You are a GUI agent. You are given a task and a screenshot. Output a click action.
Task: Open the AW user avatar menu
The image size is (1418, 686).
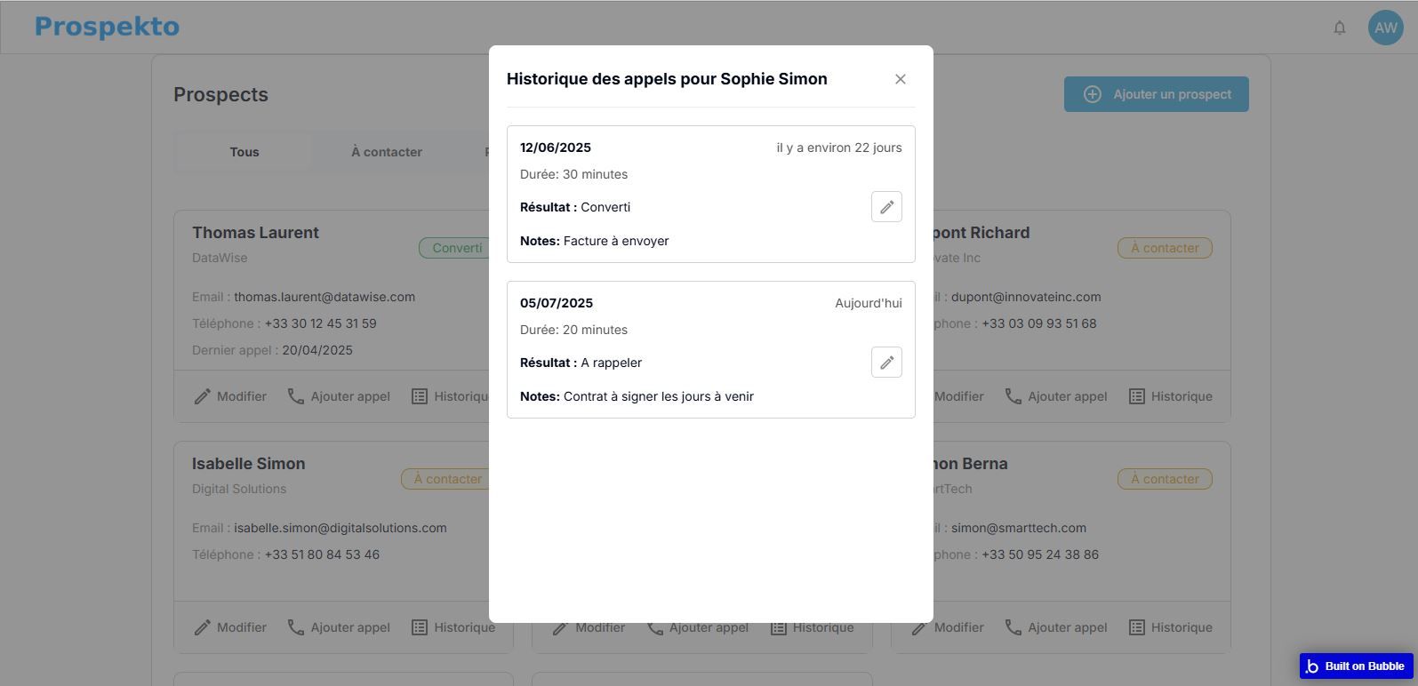(x=1385, y=28)
